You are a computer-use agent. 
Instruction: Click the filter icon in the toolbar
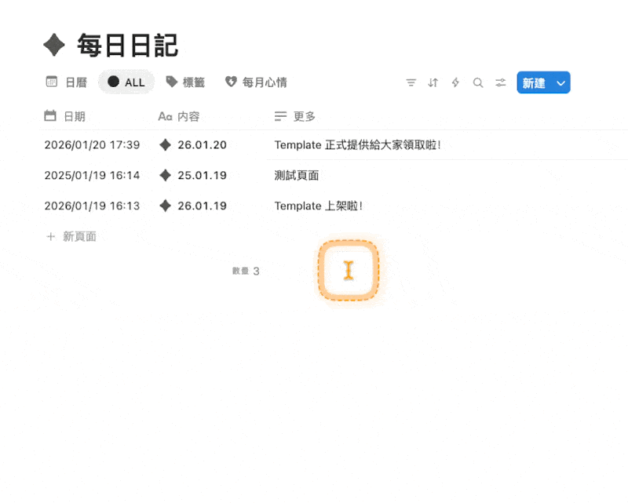point(411,82)
